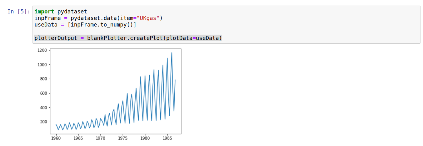Click the useData = [inpFrame.to_numpy()] line
Image resolution: width=423 pixels, height=146 pixels.
(x=85, y=25)
